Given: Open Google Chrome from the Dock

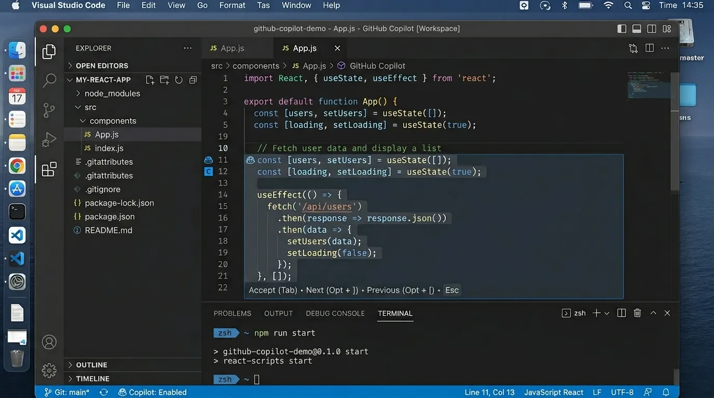Looking at the screenshot, I should (17, 166).
